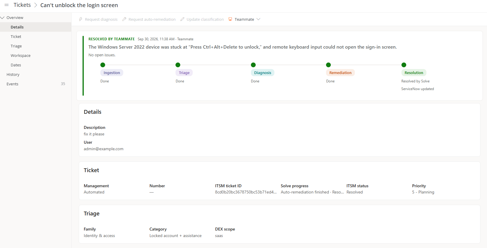
Task: Click the Remediation stage badge
Action: (x=340, y=73)
